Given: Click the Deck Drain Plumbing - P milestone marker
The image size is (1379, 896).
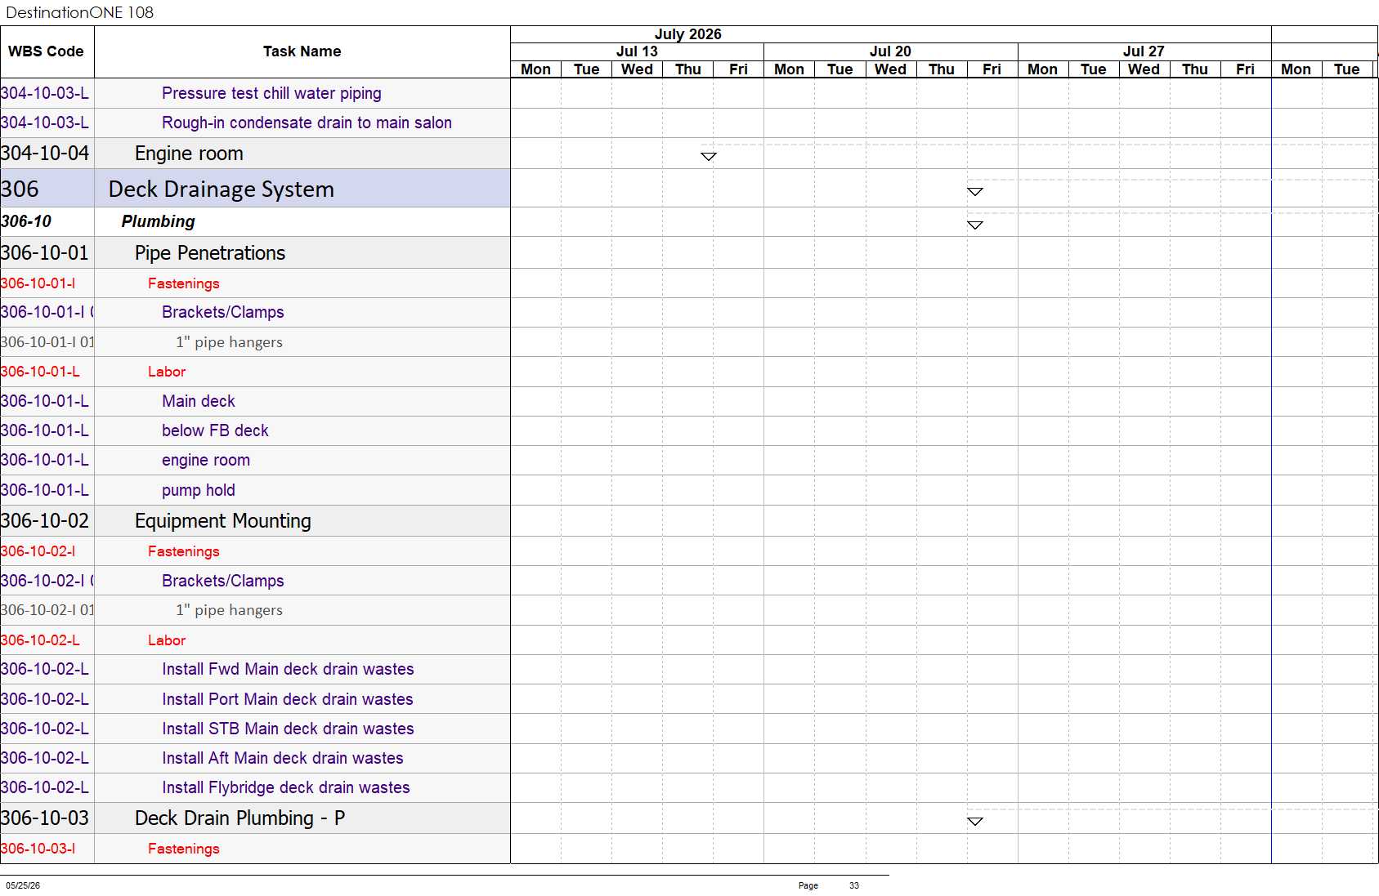Looking at the screenshot, I should [974, 821].
